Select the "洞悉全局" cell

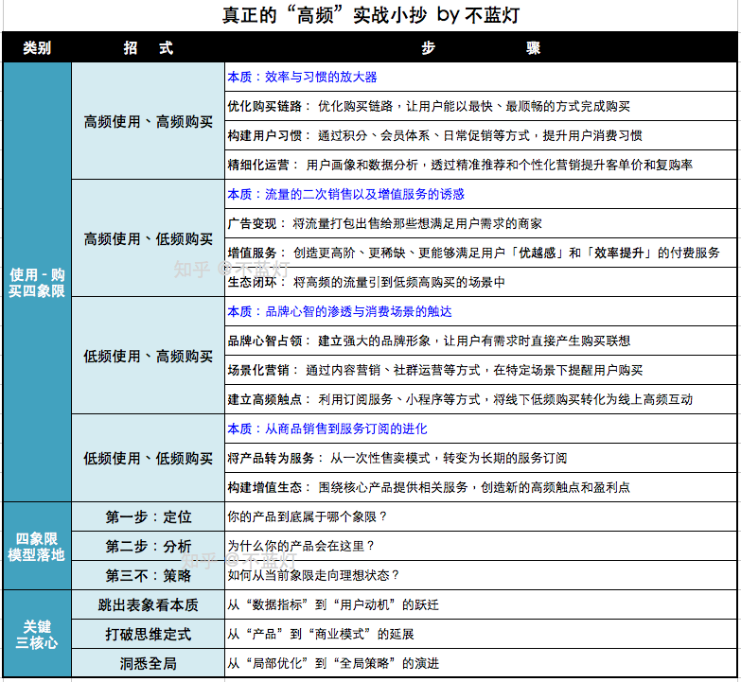click(x=148, y=663)
